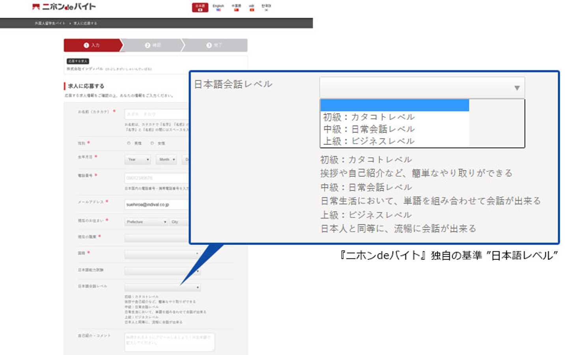Click the お名前（カタカナ） name input field

pyautogui.click(x=157, y=114)
